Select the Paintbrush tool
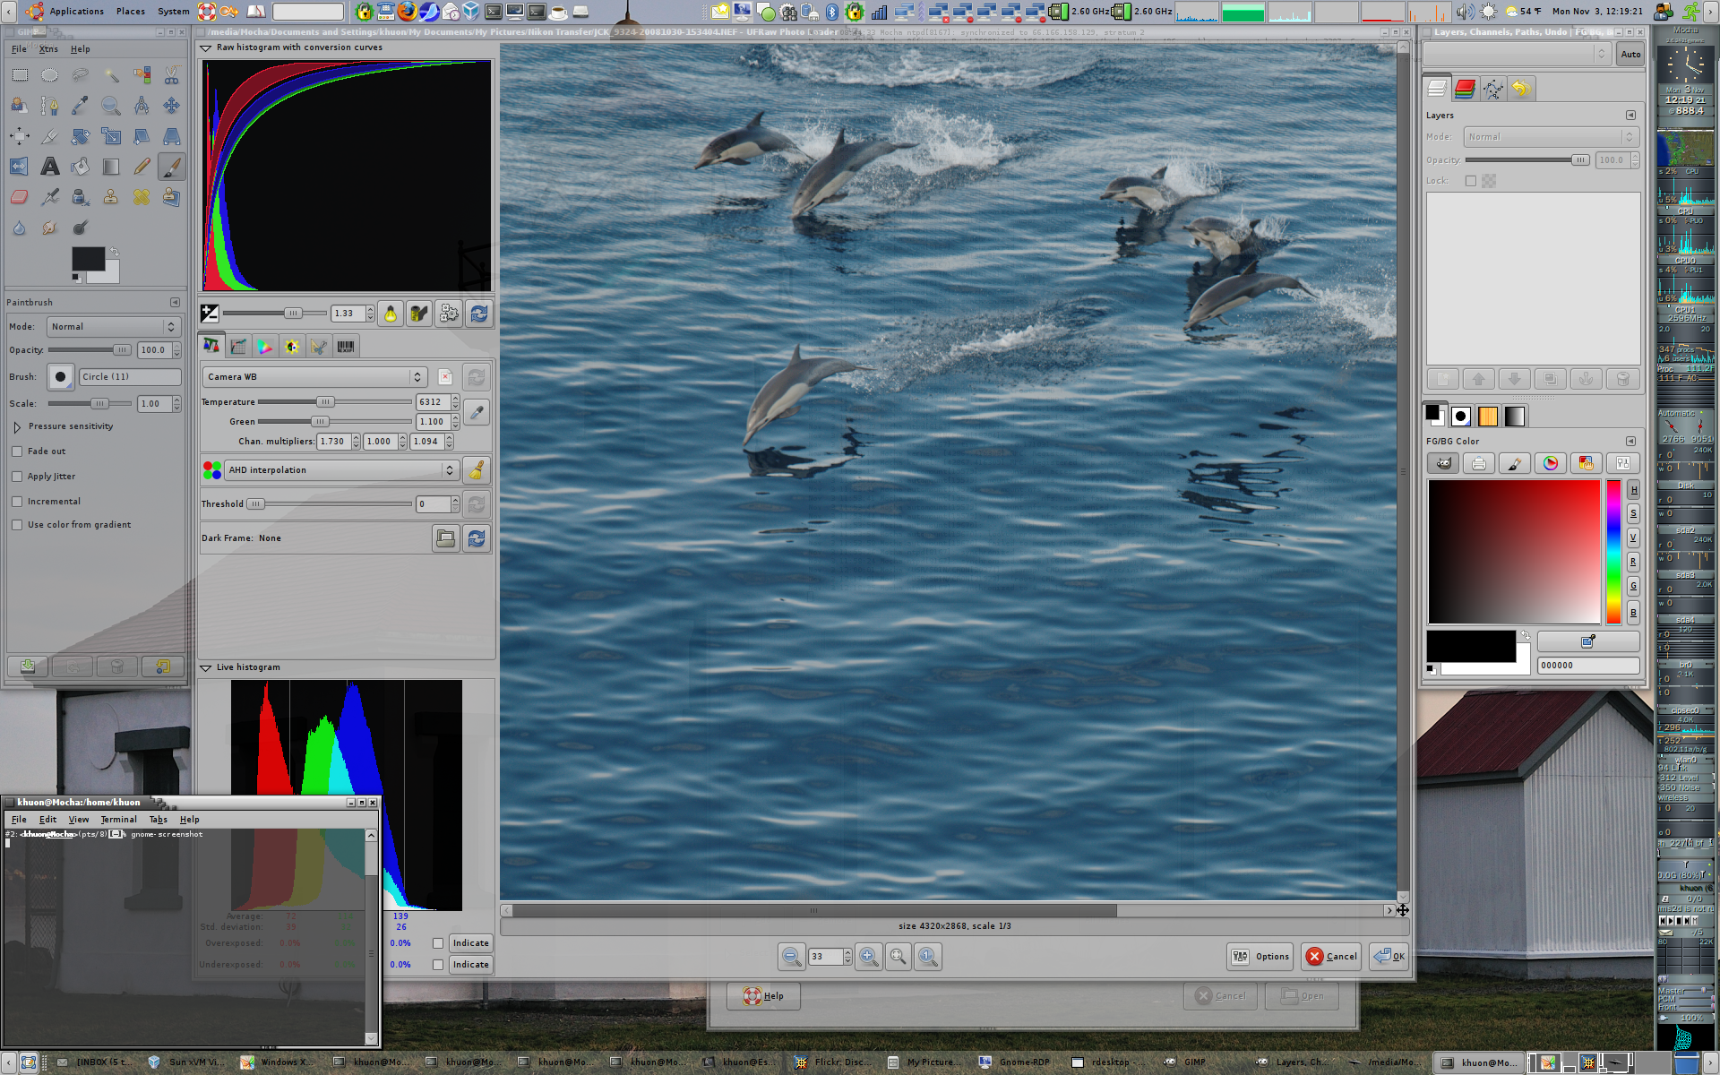 [172, 167]
